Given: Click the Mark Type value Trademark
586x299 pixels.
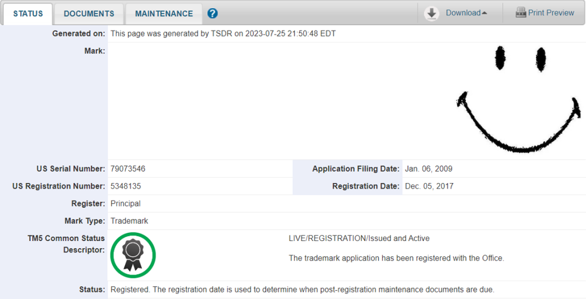Looking at the screenshot, I should [x=129, y=221].
